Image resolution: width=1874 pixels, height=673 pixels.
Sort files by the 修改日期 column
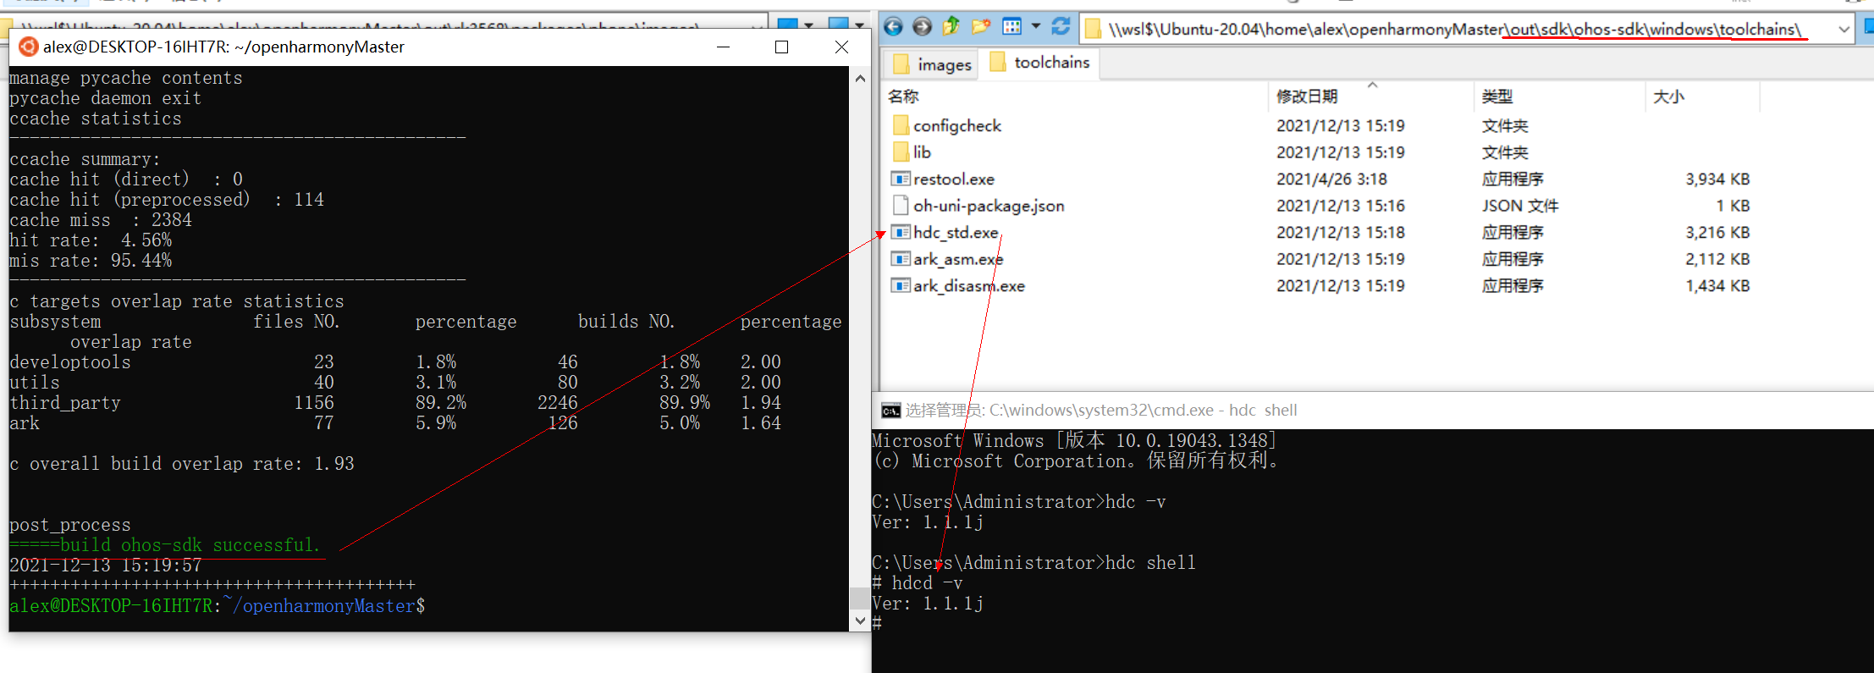[x=1371, y=97]
